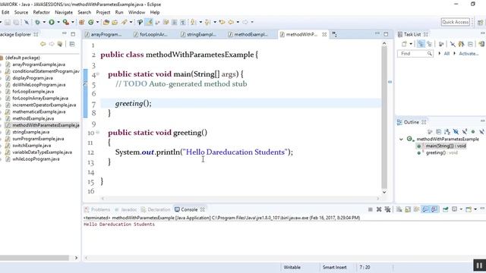Collapse methodWithParametesExample node in Outline
Viewport: 486px width, 273px height.
coord(401,140)
